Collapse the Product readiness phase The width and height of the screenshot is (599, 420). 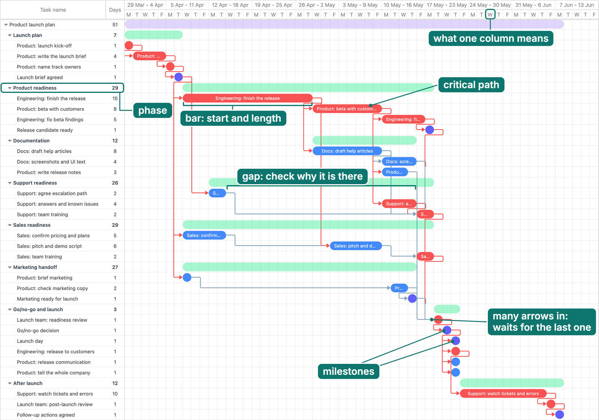10,88
